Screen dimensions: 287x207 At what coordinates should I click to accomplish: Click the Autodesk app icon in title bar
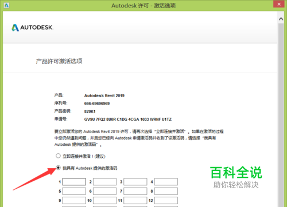click(x=6, y=5)
